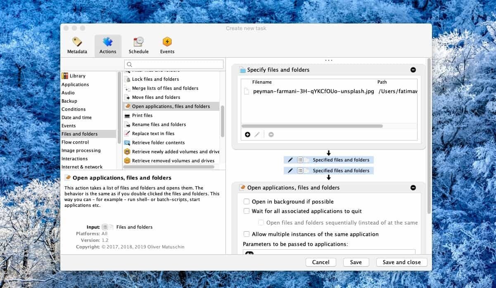
Task: Click list icon on second Specified files connector
Action: pos(300,171)
